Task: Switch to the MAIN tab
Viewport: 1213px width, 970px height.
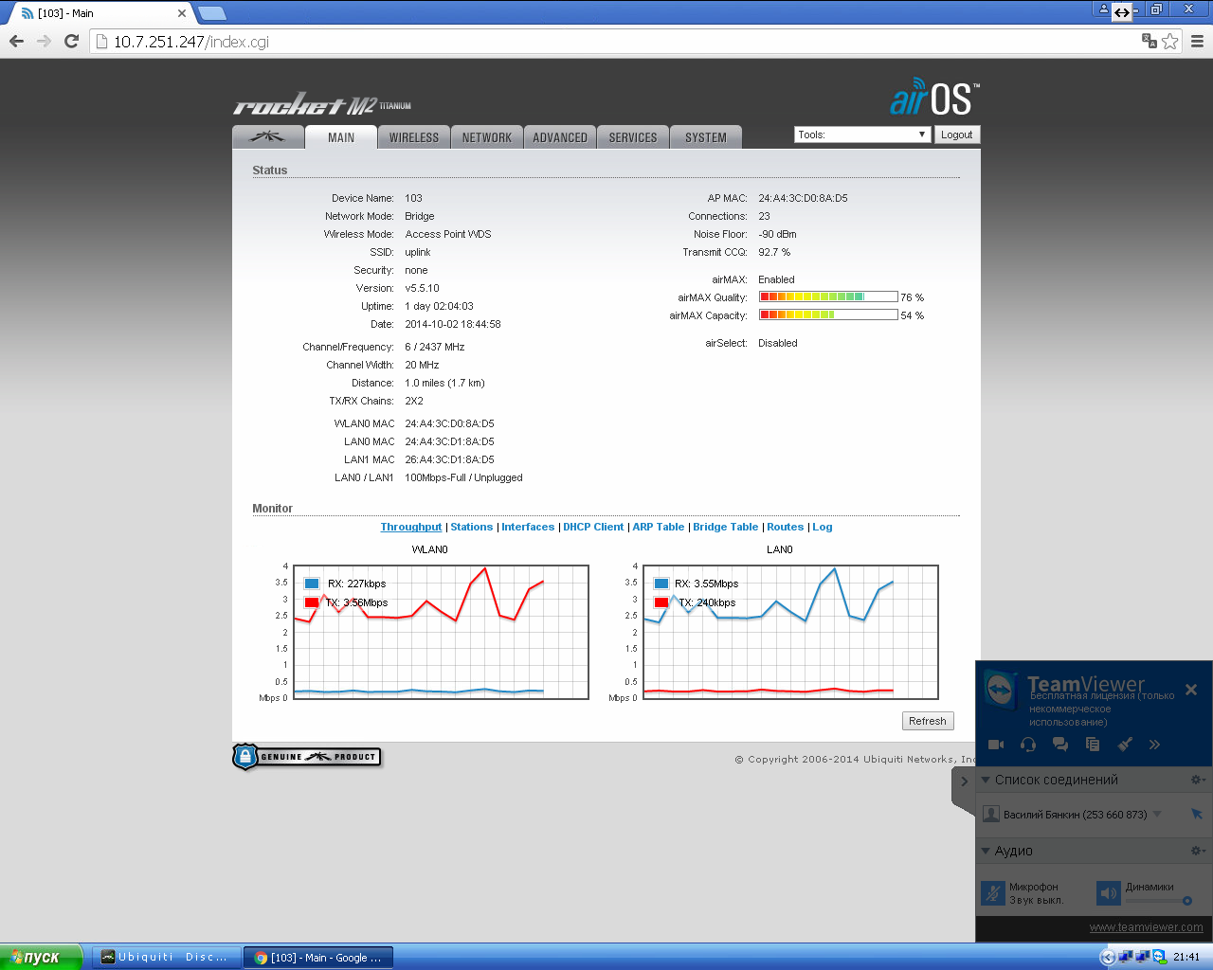Action: click(341, 137)
